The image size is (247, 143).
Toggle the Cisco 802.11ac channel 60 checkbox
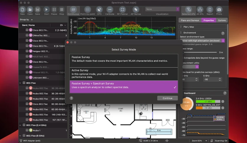click(x=27, y=104)
